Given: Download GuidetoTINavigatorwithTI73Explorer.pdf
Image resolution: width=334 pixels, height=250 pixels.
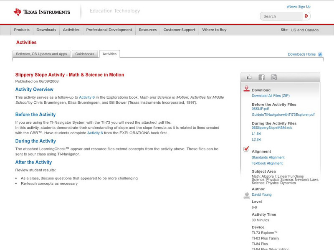Looking at the screenshot, I should click(x=283, y=115).
